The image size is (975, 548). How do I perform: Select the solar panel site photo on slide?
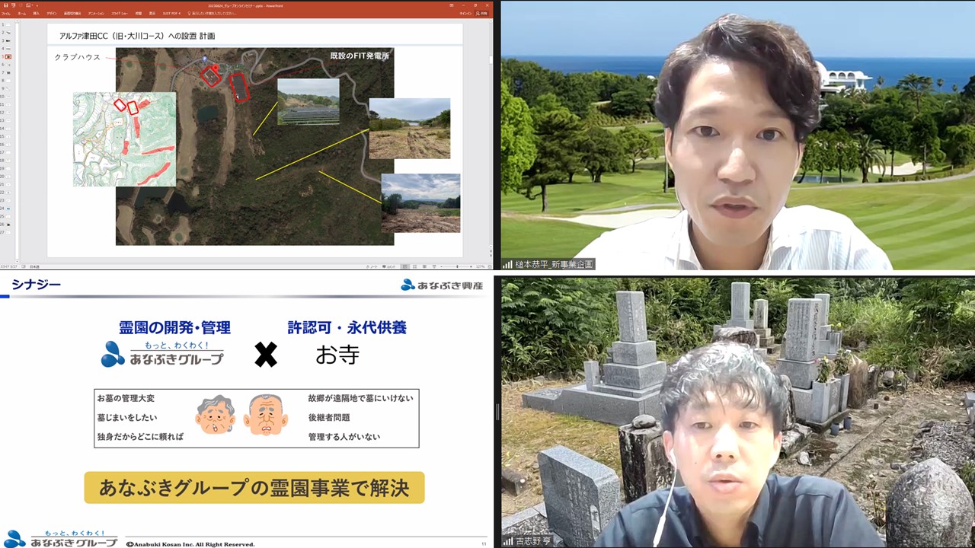coord(308,102)
